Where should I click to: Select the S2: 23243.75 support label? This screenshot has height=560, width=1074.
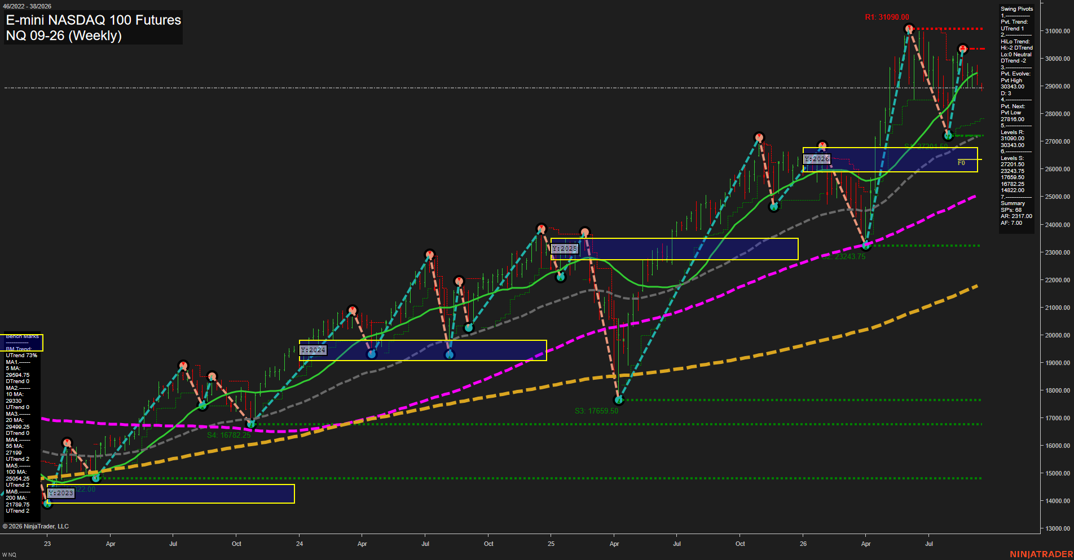pos(843,256)
